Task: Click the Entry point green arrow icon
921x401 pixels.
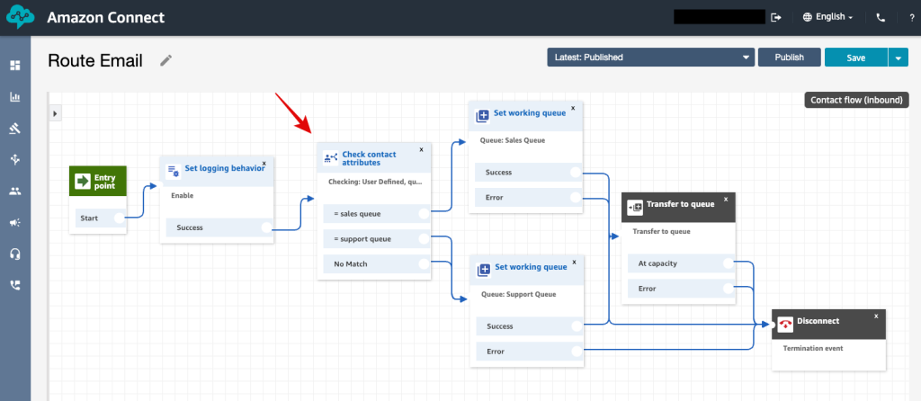Action: pyautogui.click(x=84, y=180)
